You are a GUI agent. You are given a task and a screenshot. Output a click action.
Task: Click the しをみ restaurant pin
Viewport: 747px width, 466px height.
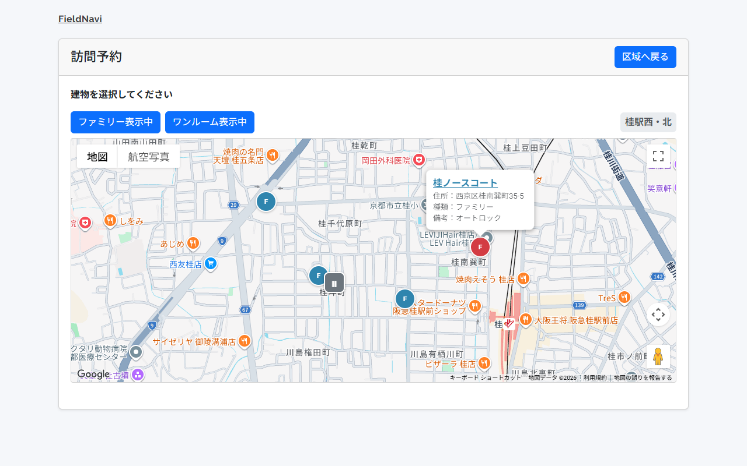pos(110,220)
